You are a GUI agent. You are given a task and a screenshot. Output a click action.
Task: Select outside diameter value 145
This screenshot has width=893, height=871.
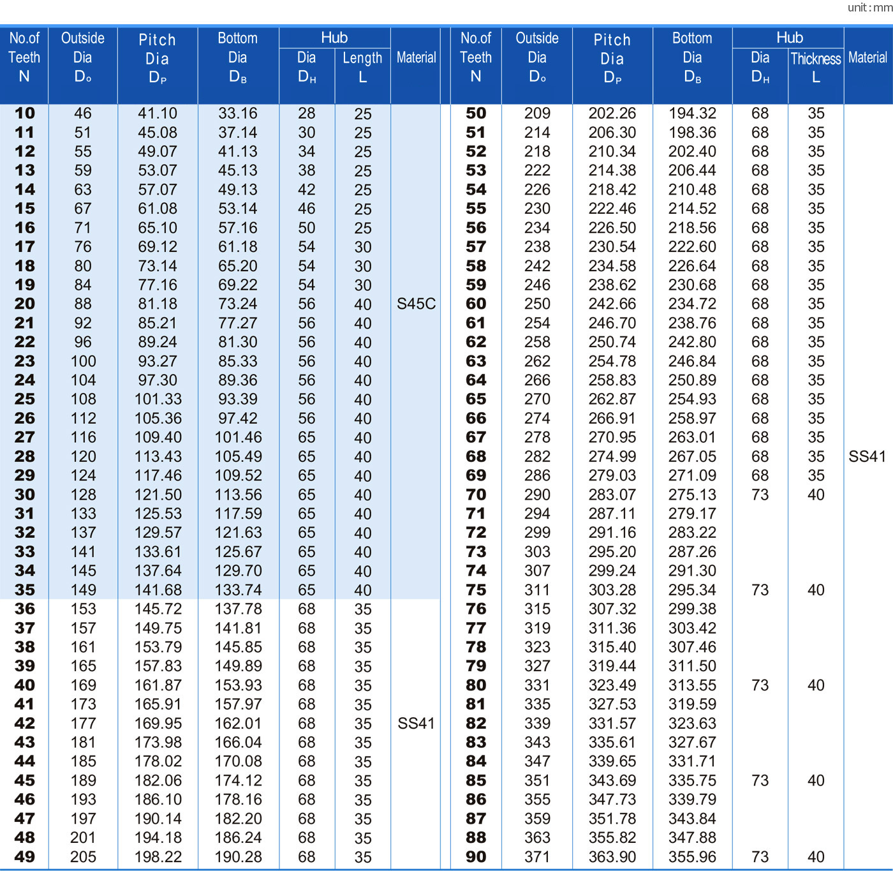point(83,570)
